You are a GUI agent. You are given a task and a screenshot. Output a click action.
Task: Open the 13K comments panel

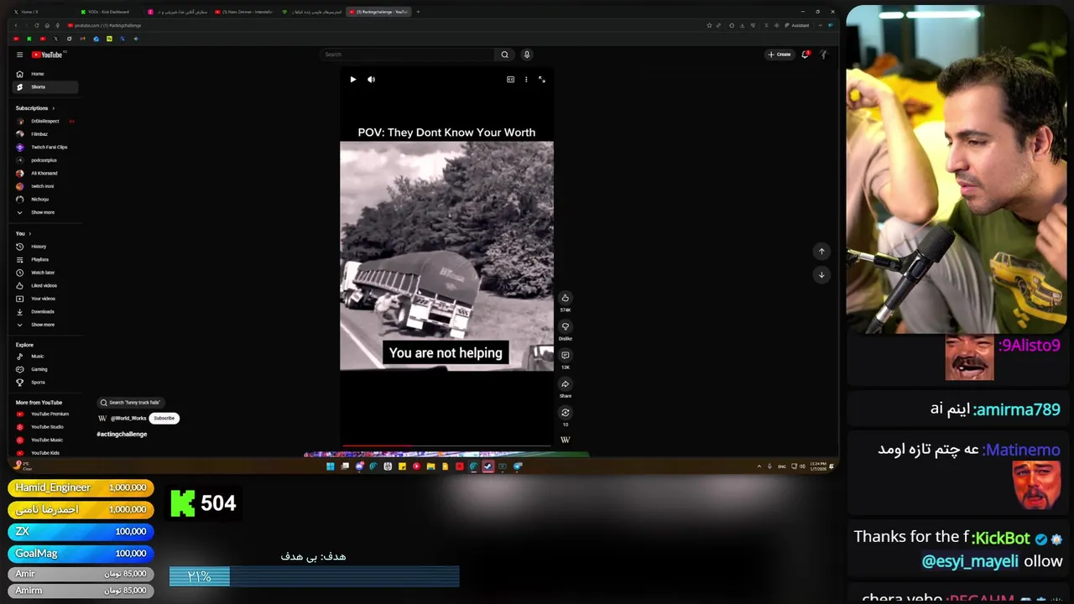point(566,355)
